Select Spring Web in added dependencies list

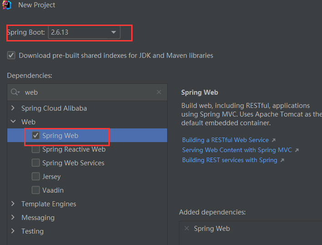212,228
